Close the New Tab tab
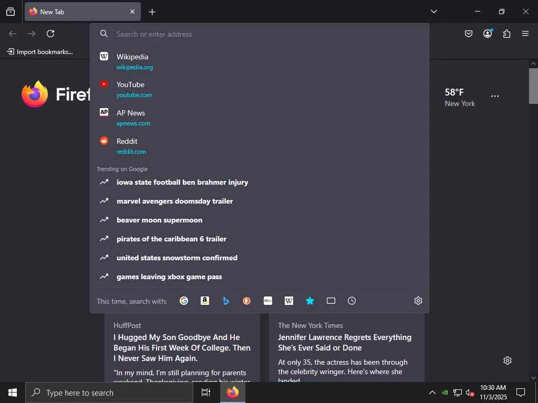 point(132,12)
